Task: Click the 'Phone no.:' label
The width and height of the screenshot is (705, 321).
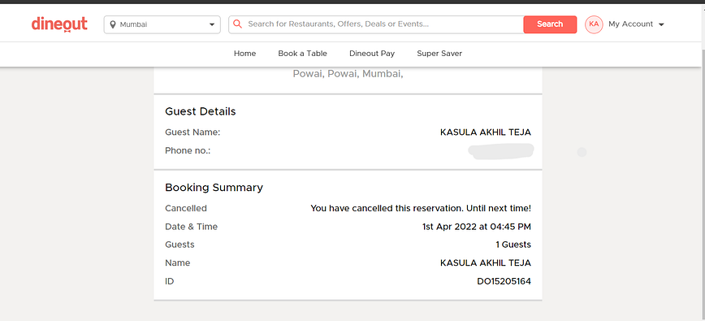Action: 188,150
